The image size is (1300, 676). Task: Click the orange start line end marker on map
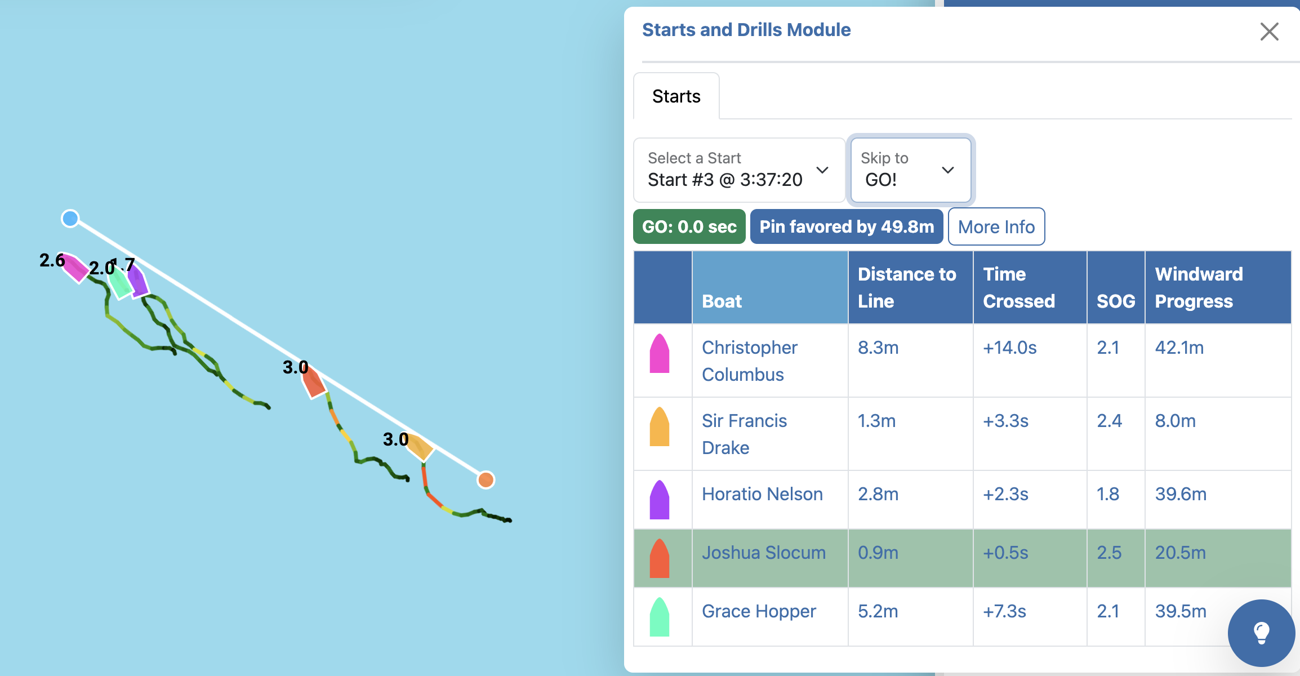[x=486, y=480]
